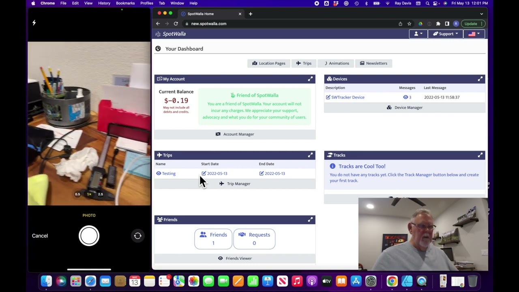Viewport: 519px width, 292px height.
Task: View SWTracker Device messages eye icon
Action: click(x=405, y=97)
